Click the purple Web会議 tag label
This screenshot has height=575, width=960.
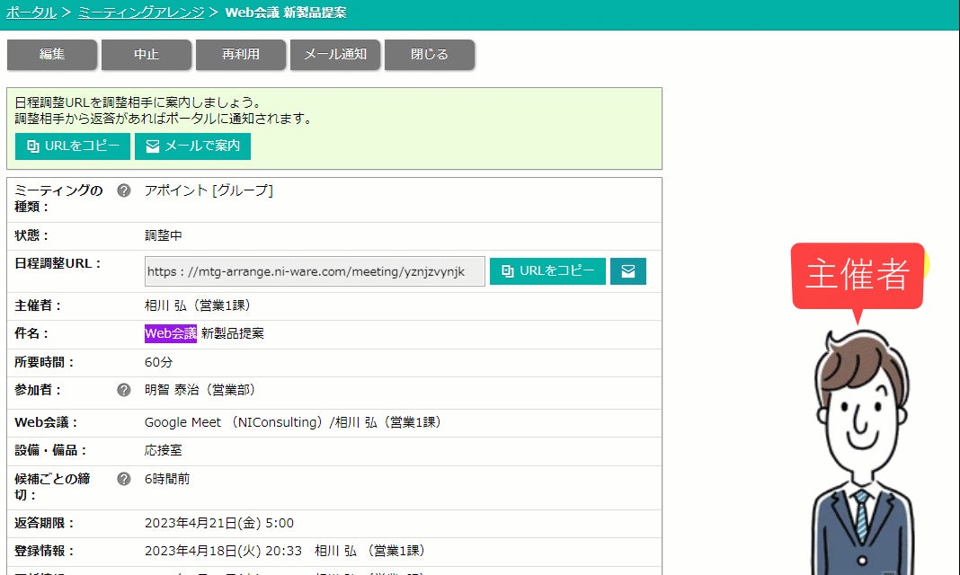[170, 333]
